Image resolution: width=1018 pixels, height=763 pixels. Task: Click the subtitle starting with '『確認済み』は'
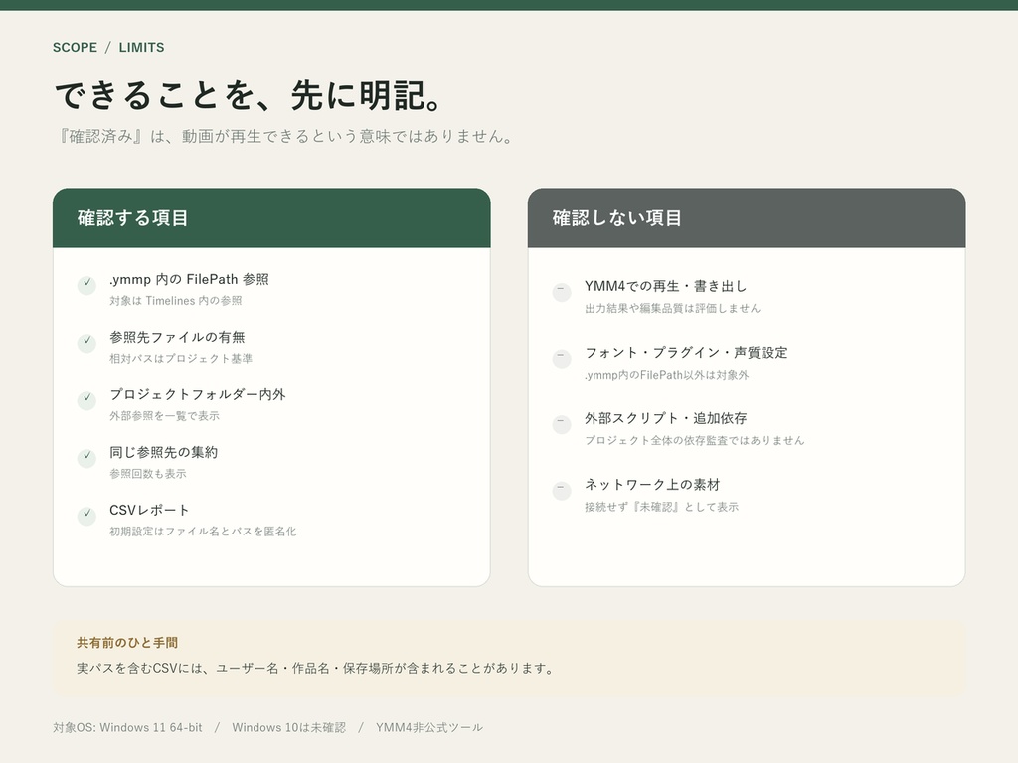click(284, 136)
